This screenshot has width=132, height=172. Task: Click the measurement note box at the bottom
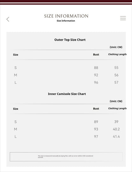(66, 157)
